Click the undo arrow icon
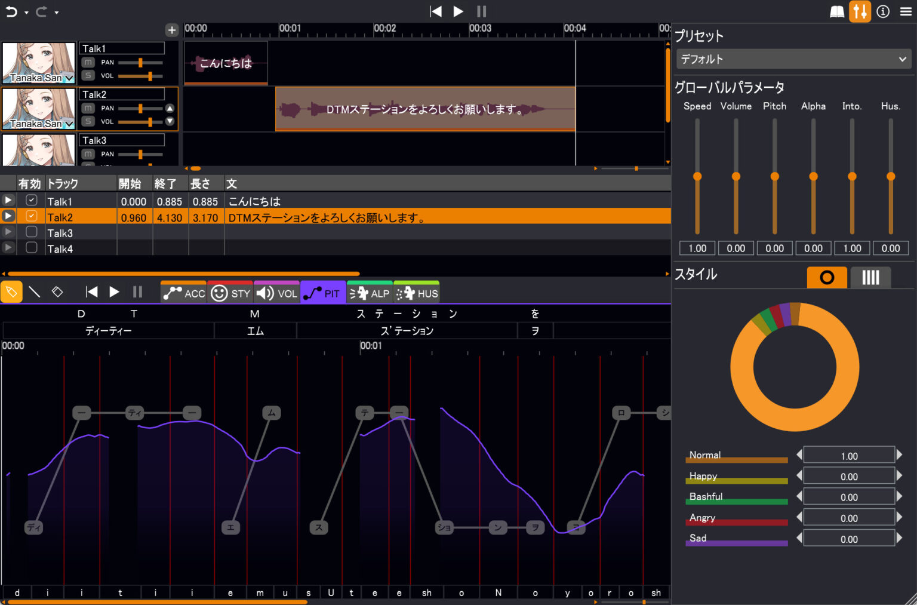Screen dimensions: 917x605 coord(11,11)
